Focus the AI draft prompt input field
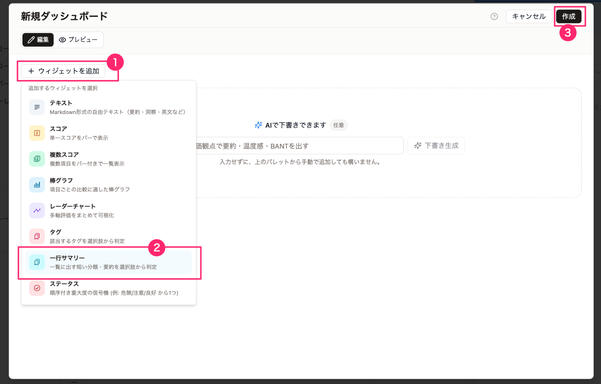Screen dimensions: 601x384 pos(300,146)
